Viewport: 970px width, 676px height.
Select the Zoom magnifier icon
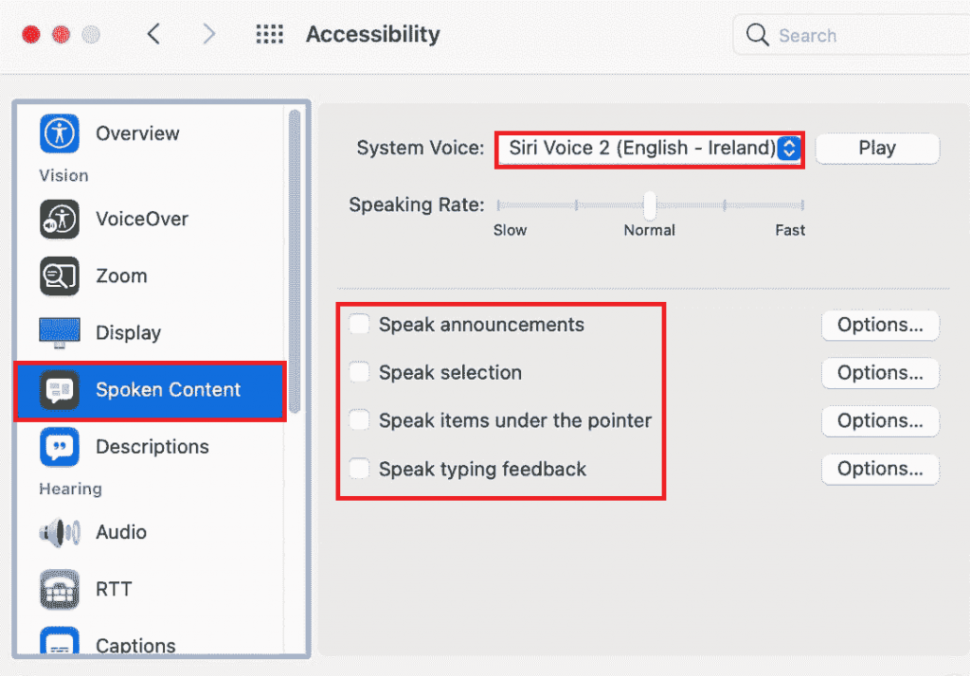pyautogui.click(x=59, y=276)
